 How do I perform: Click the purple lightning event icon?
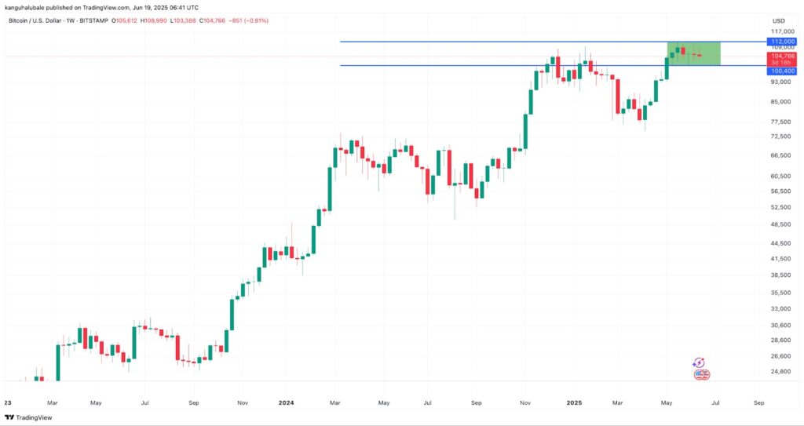698,362
